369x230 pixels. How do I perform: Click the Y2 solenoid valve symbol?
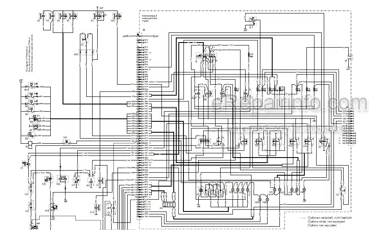click(74, 16)
